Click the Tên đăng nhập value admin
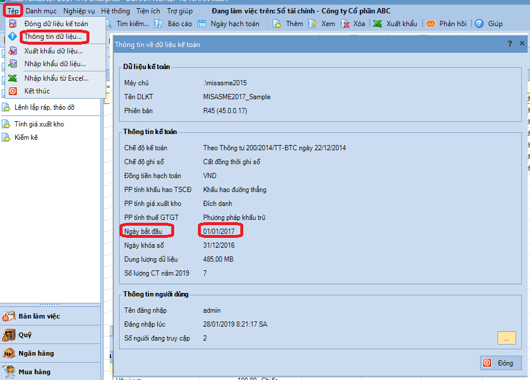 click(x=212, y=310)
